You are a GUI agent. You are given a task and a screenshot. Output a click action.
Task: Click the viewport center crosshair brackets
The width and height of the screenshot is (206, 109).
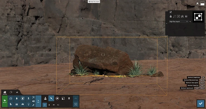pyautogui.click(x=103, y=54)
